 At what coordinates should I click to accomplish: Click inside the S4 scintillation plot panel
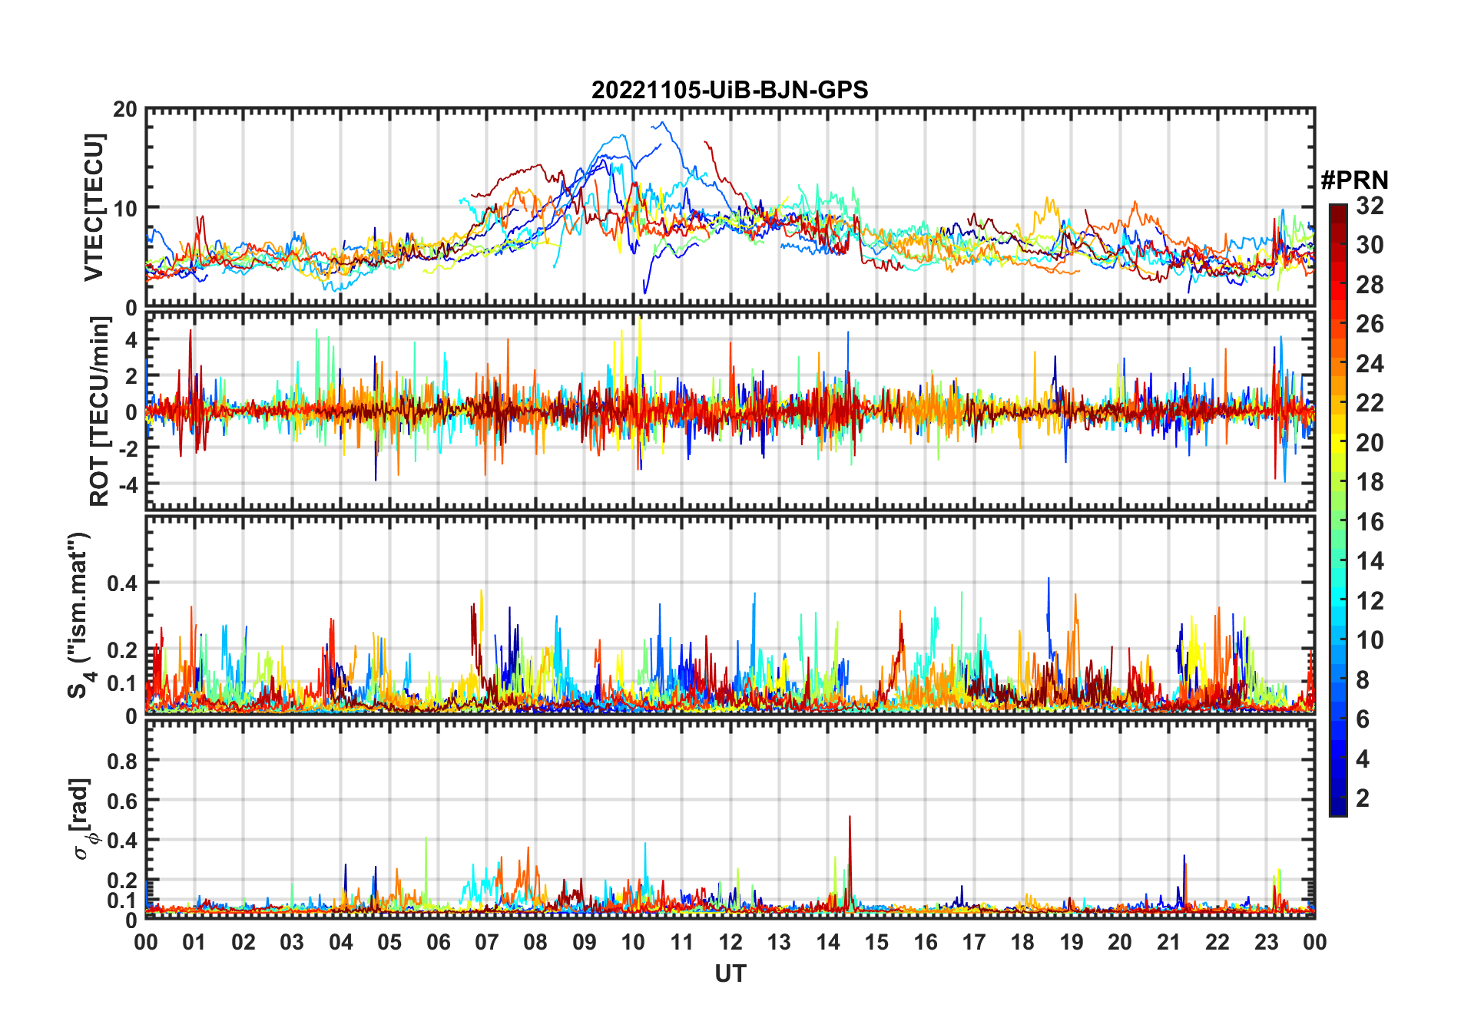tap(730, 615)
